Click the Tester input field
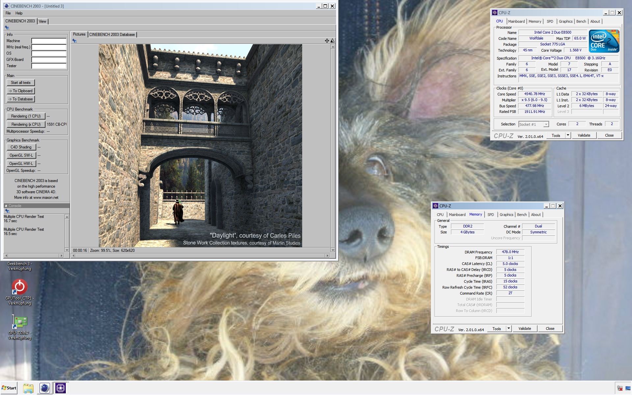Viewport: 632px width, 395px height. point(49,66)
